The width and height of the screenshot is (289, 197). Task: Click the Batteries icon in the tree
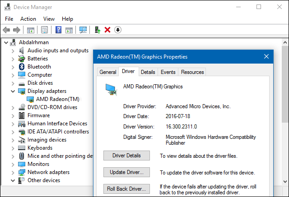tap(22, 59)
